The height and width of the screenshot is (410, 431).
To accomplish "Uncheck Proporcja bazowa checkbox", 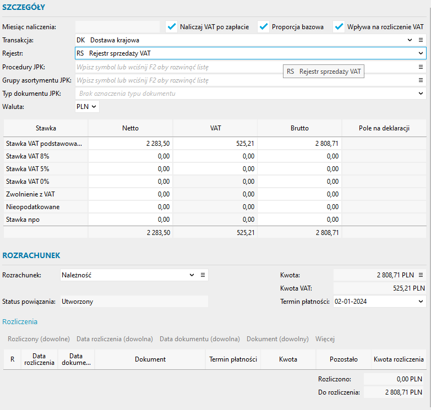I will (x=264, y=26).
